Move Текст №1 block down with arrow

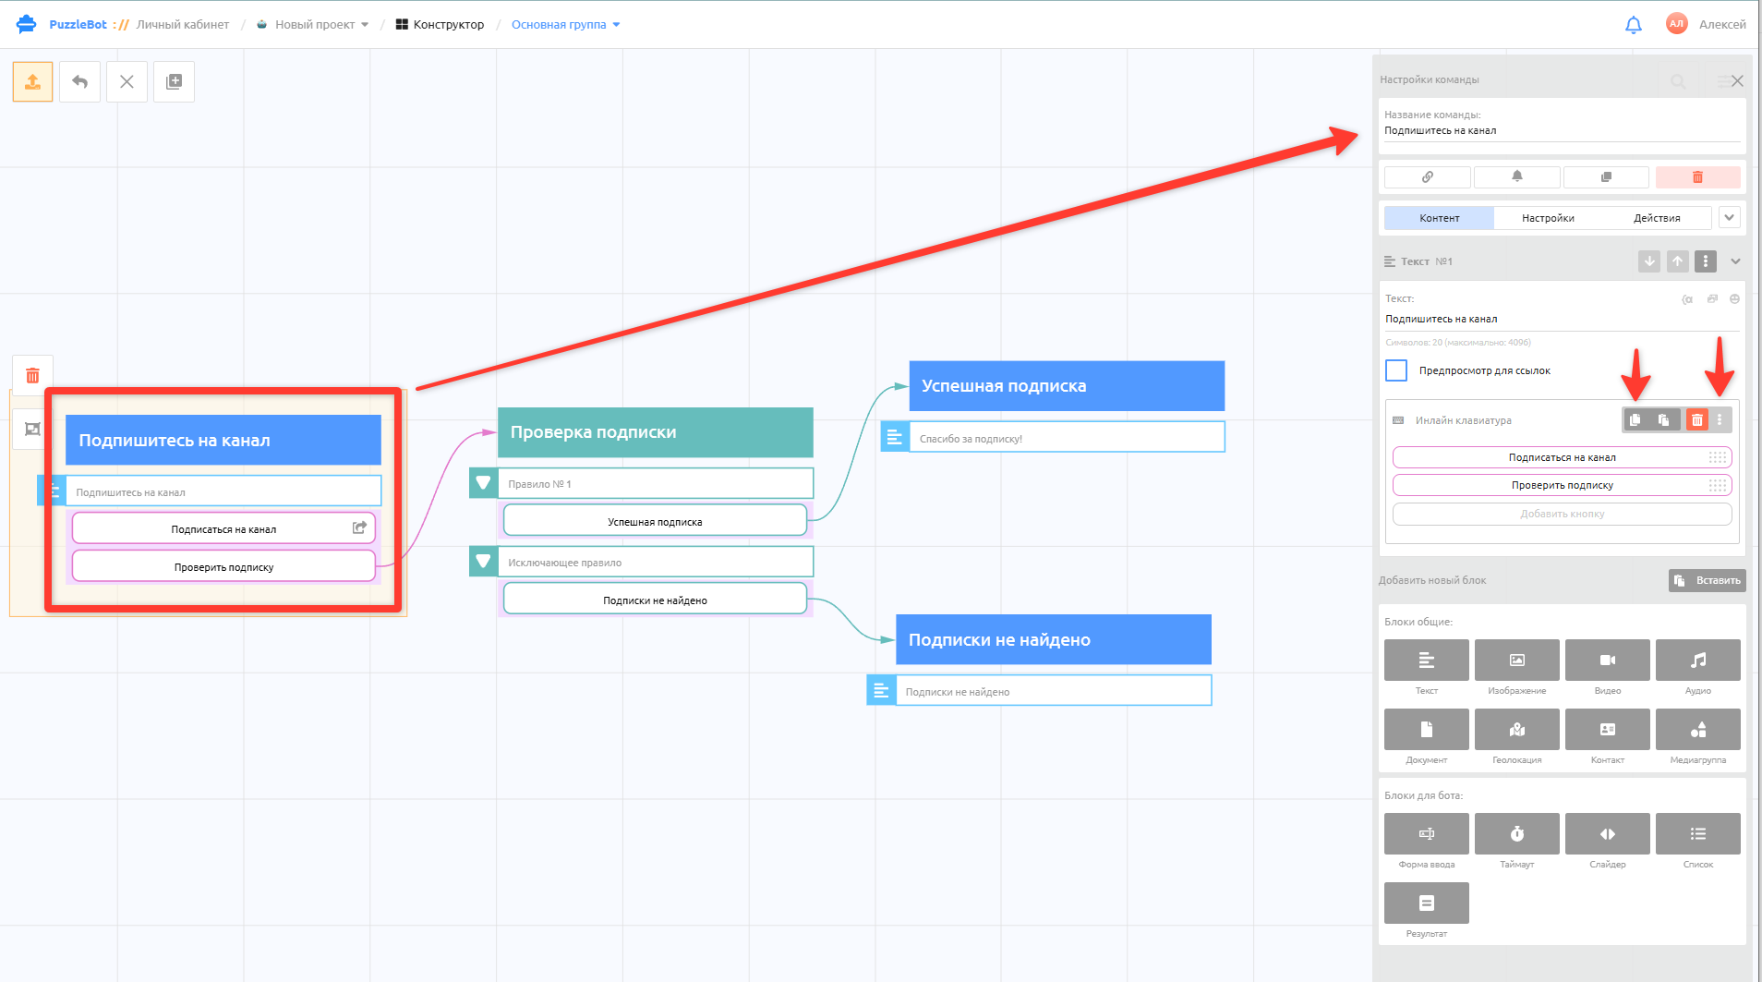[1648, 261]
